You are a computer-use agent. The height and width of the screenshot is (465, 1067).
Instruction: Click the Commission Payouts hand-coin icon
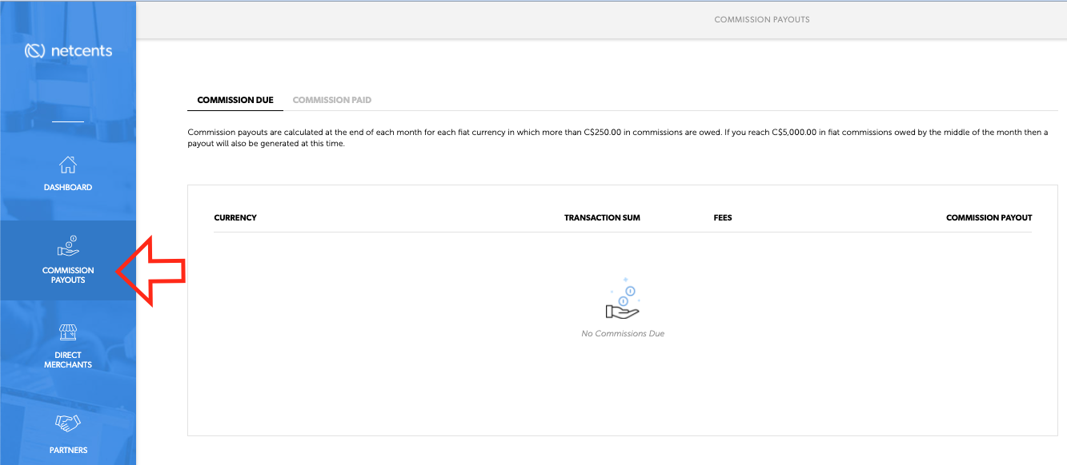pos(68,245)
